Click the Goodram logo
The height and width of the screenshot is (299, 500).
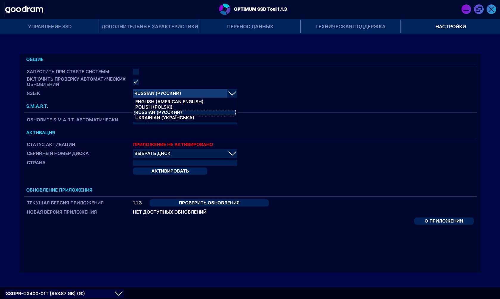pos(24,10)
